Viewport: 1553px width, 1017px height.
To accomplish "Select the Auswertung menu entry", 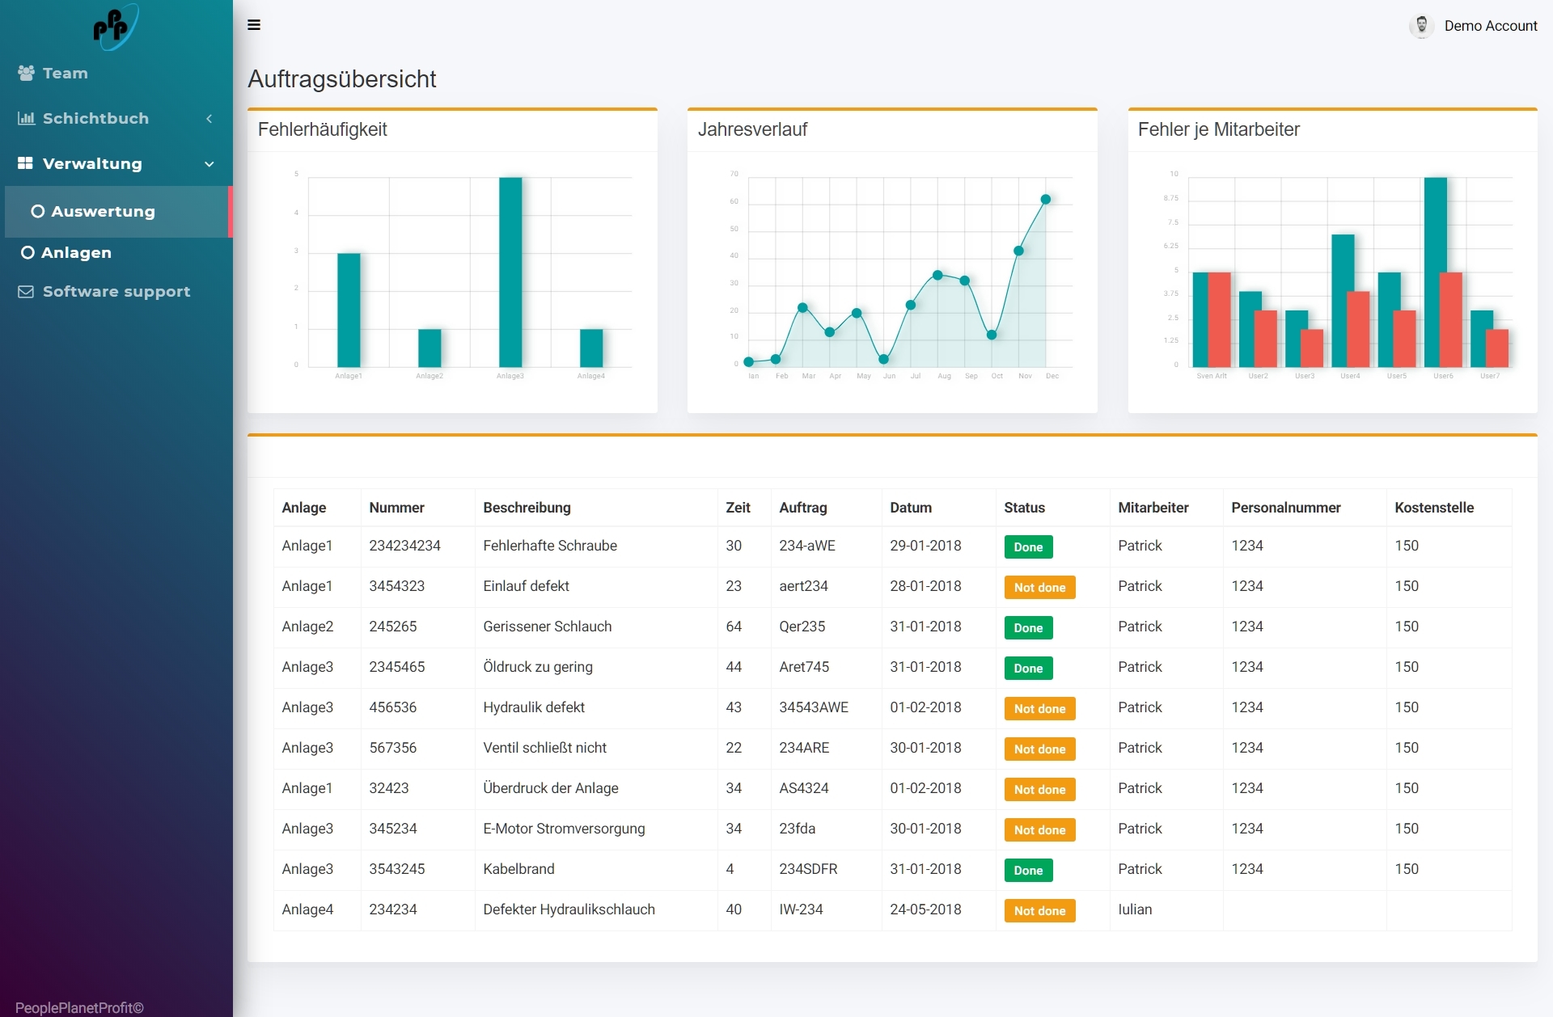I will click(103, 211).
